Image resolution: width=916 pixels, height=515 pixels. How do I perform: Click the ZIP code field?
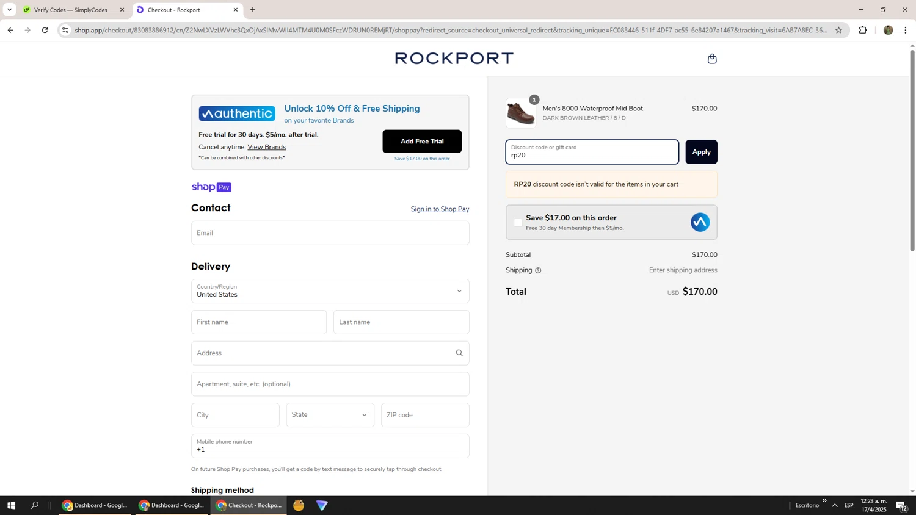point(425,415)
